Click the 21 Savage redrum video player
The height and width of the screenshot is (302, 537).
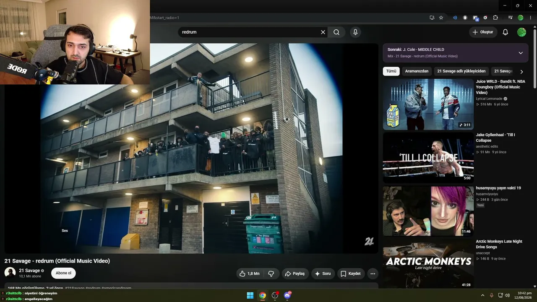(191, 148)
